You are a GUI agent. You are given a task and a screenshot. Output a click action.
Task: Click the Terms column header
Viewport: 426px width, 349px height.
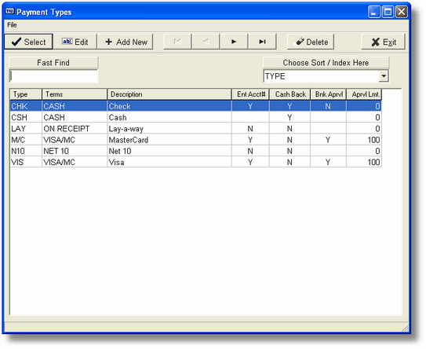(75, 94)
